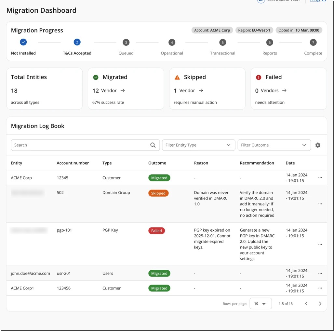
Task: Select step 6 Reports circle
Action: (x=270, y=42)
